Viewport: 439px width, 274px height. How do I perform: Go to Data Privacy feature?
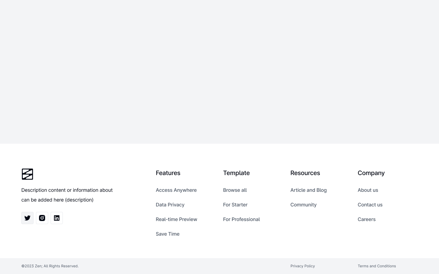170,205
